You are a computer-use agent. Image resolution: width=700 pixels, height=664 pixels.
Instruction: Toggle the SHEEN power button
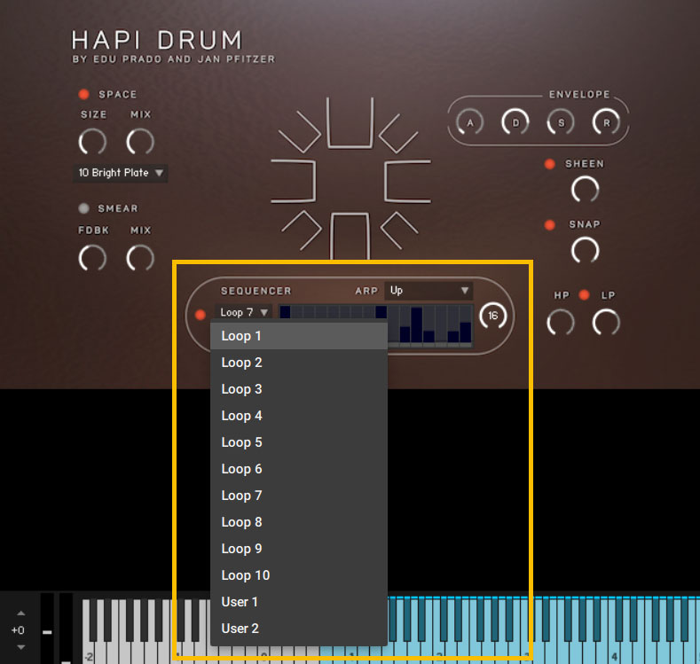pos(549,164)
